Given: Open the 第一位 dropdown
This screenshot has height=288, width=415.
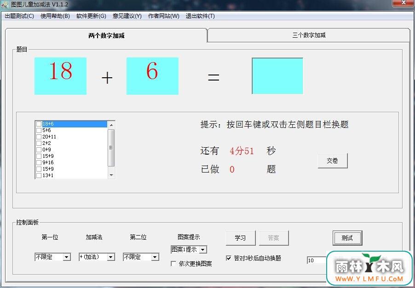Looking at the screenshot, I should click(52, 257).
